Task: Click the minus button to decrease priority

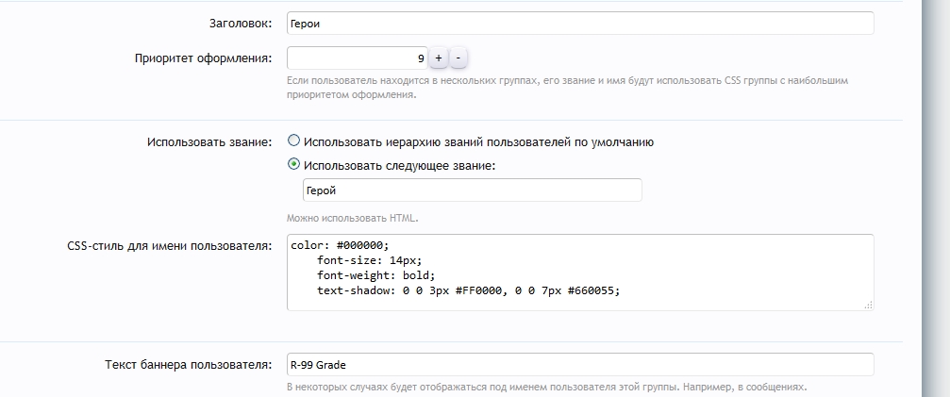Action: click(x=458, y=58)
